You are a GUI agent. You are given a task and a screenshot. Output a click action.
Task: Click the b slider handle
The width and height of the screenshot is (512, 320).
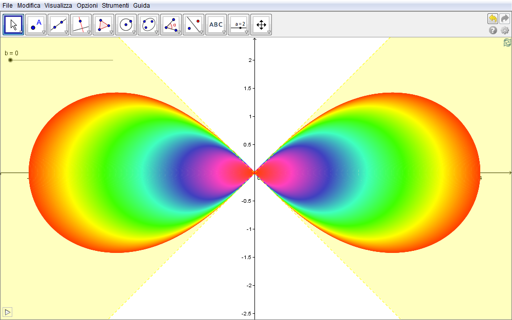[10, 60]
